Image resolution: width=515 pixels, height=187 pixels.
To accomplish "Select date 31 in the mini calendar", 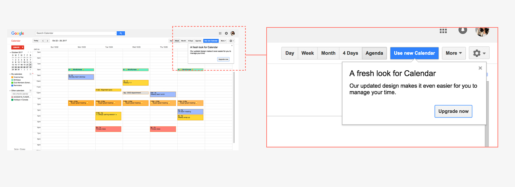I will [19, 70].
